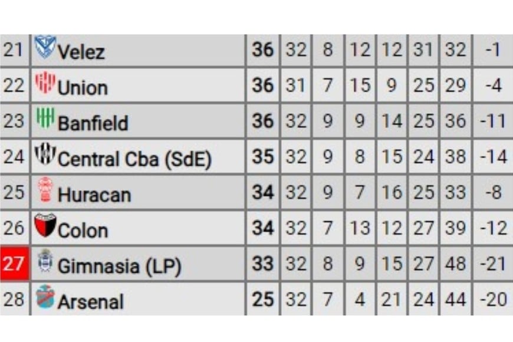
Task: Click the red position 27 cell
Action: [x=14, y=264]
